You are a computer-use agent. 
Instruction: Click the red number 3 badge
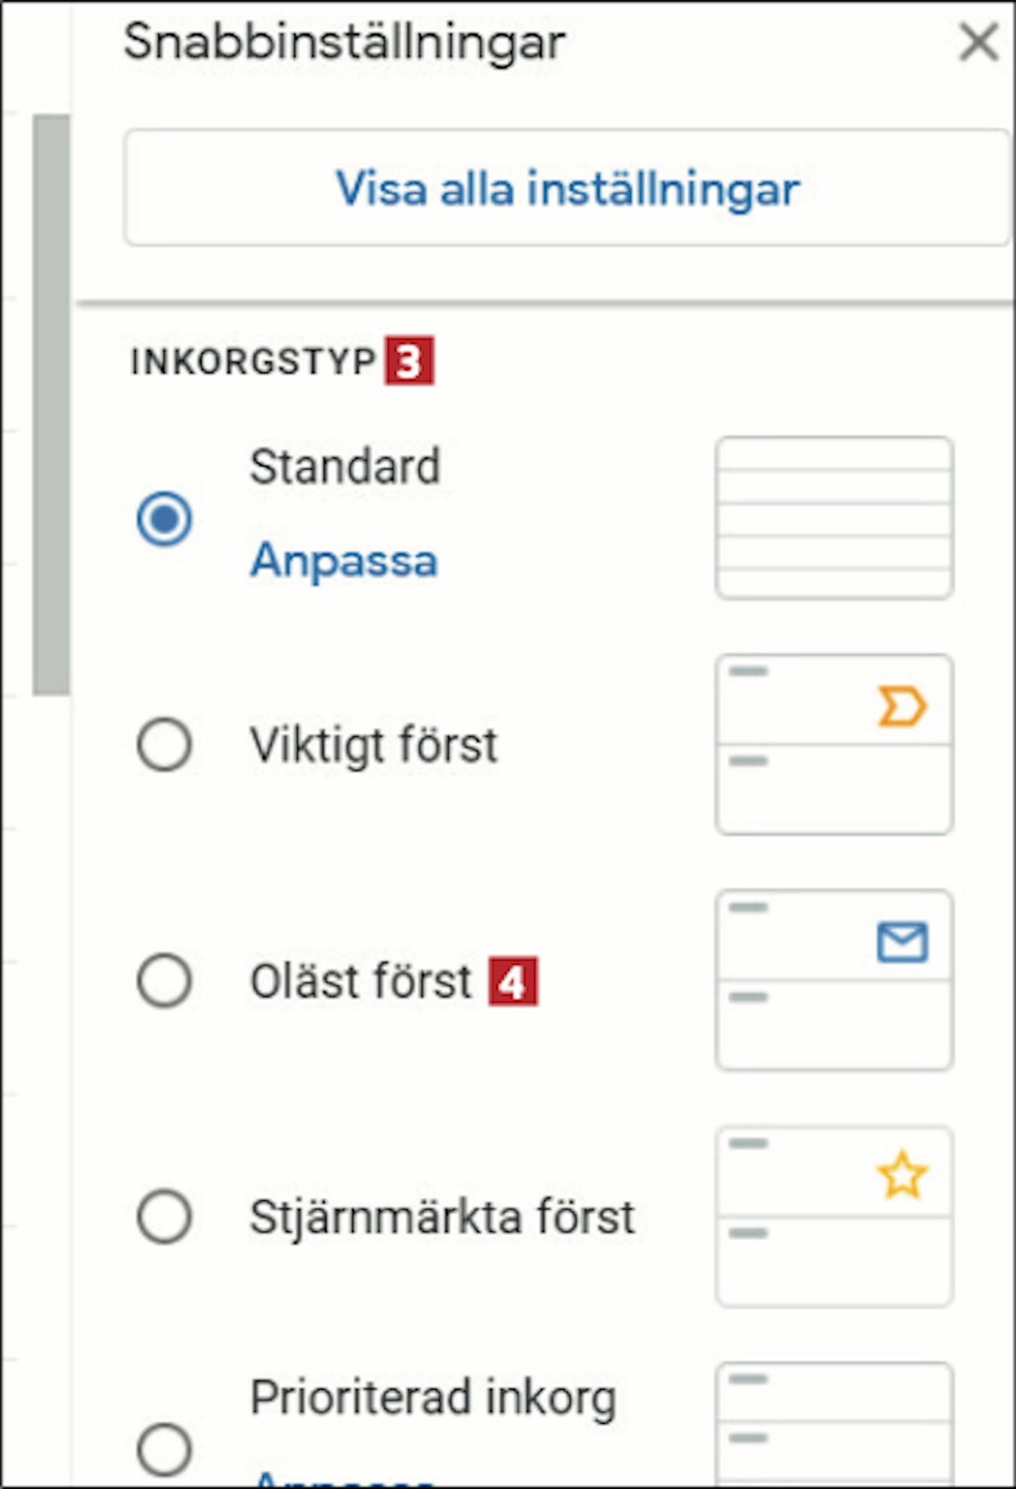(x=409, y=361)
